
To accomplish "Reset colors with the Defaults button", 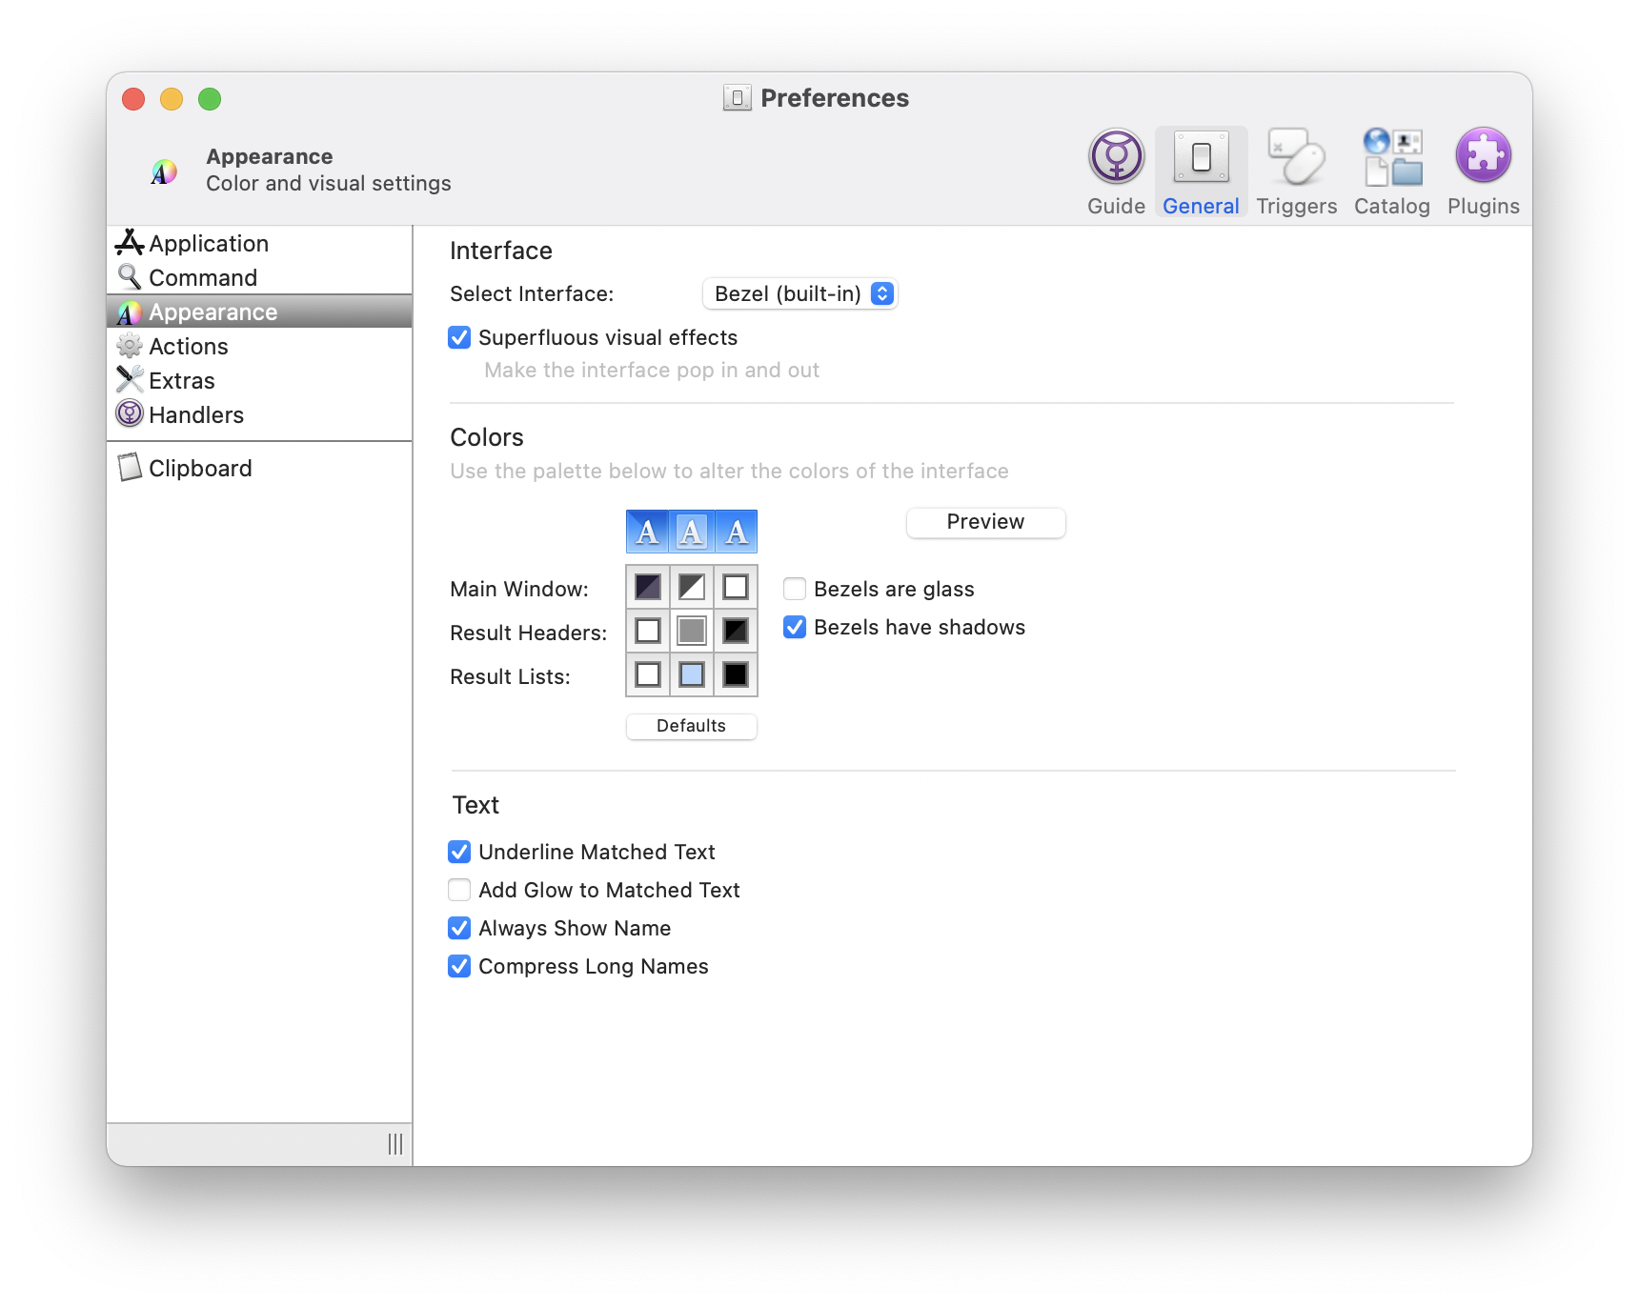I will pos(691,726).
